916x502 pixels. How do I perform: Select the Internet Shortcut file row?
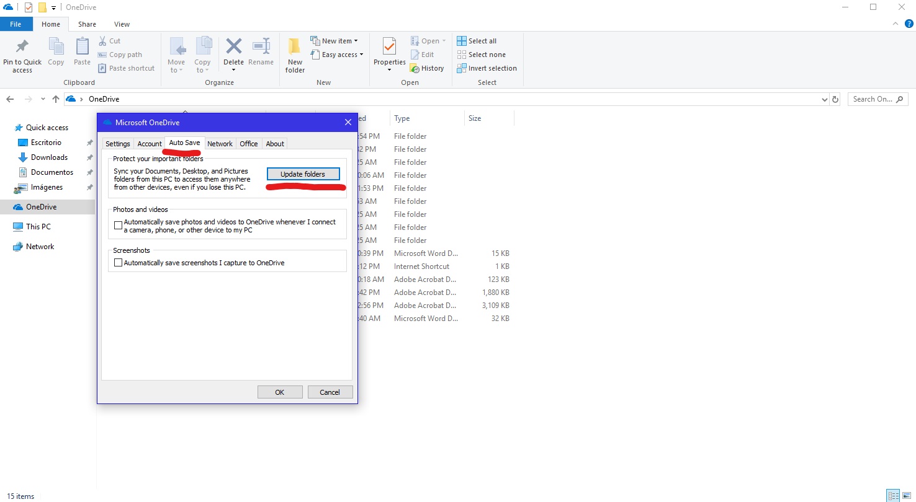434,266
